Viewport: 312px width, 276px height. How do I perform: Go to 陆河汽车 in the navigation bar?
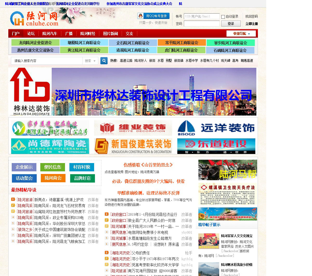pos(50,34)
